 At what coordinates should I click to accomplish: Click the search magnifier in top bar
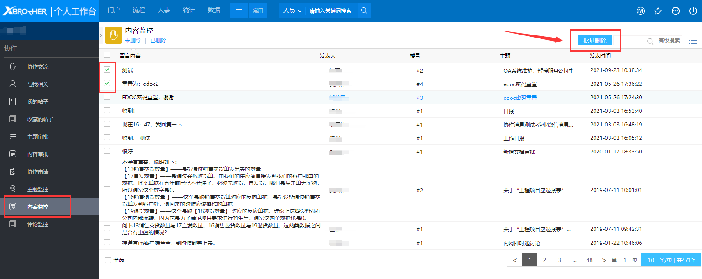tap(364, 10)
